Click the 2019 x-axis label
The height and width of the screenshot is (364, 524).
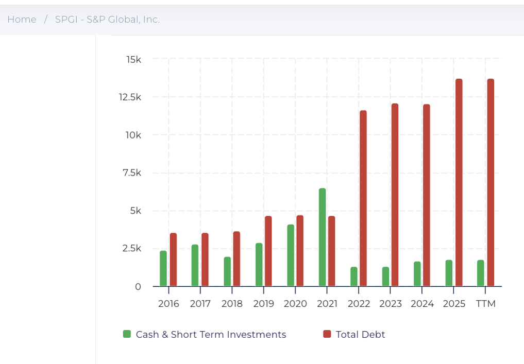pyautogui.click(x=264, y=304)
